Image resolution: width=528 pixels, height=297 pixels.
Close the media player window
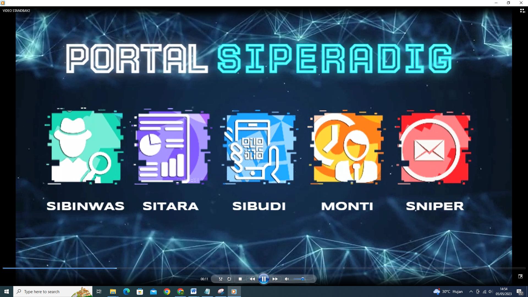pos(521,3)
